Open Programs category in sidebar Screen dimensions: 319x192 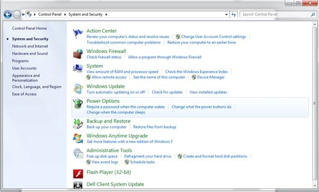20,61
